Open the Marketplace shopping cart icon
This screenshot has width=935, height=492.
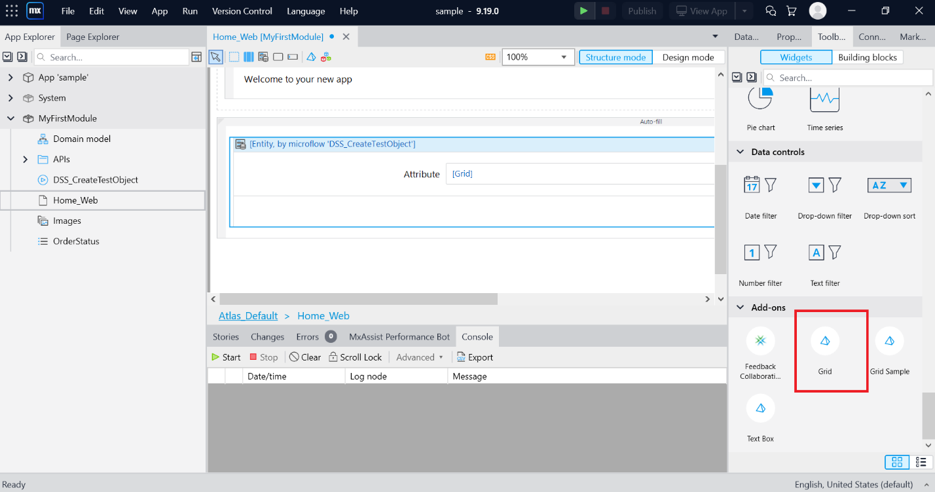[x=791, y=11]
